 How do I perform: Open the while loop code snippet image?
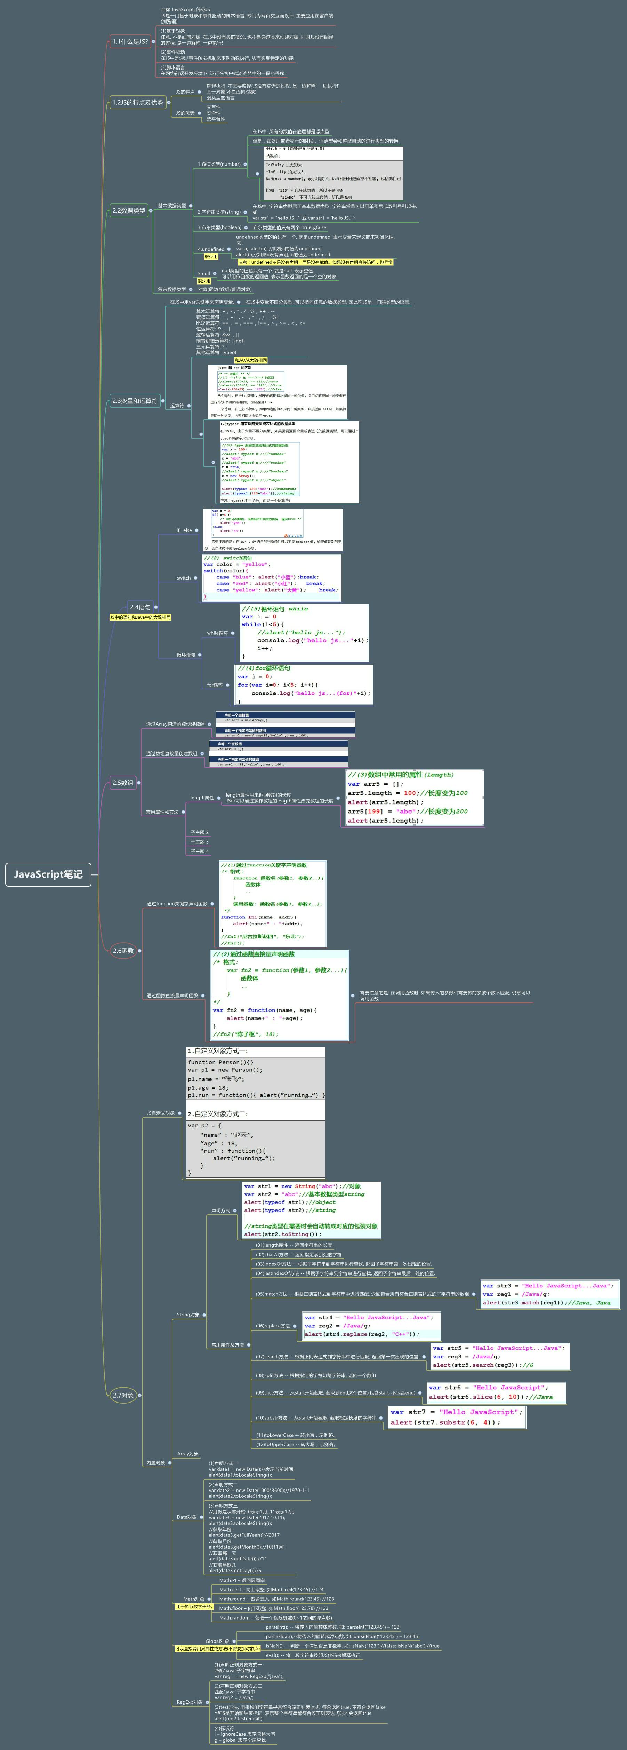(x=304, y=632)
